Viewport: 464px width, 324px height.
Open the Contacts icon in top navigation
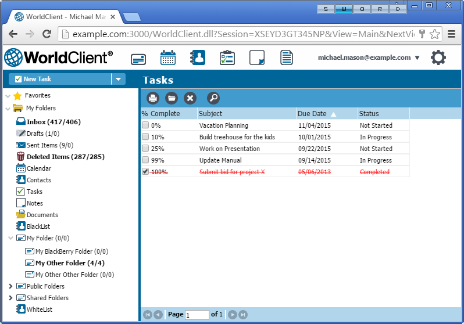198,58
